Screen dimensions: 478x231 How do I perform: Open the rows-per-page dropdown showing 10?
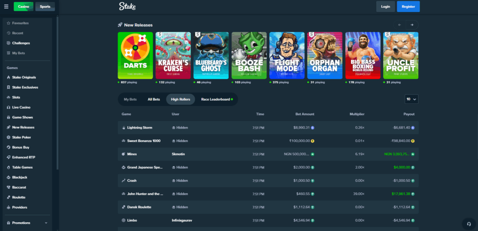click(412, 99)
